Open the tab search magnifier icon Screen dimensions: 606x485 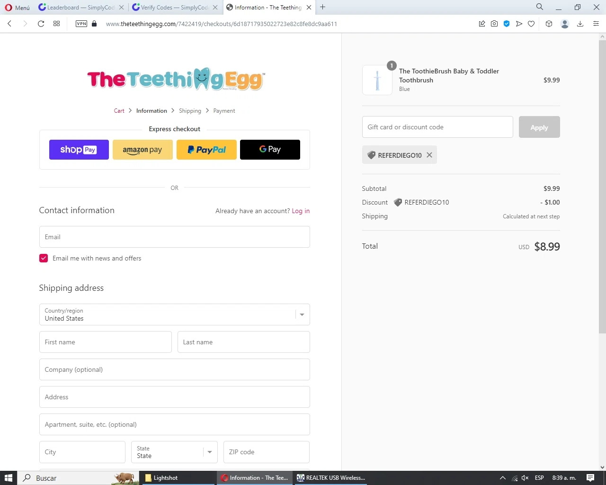click(540, 7)
